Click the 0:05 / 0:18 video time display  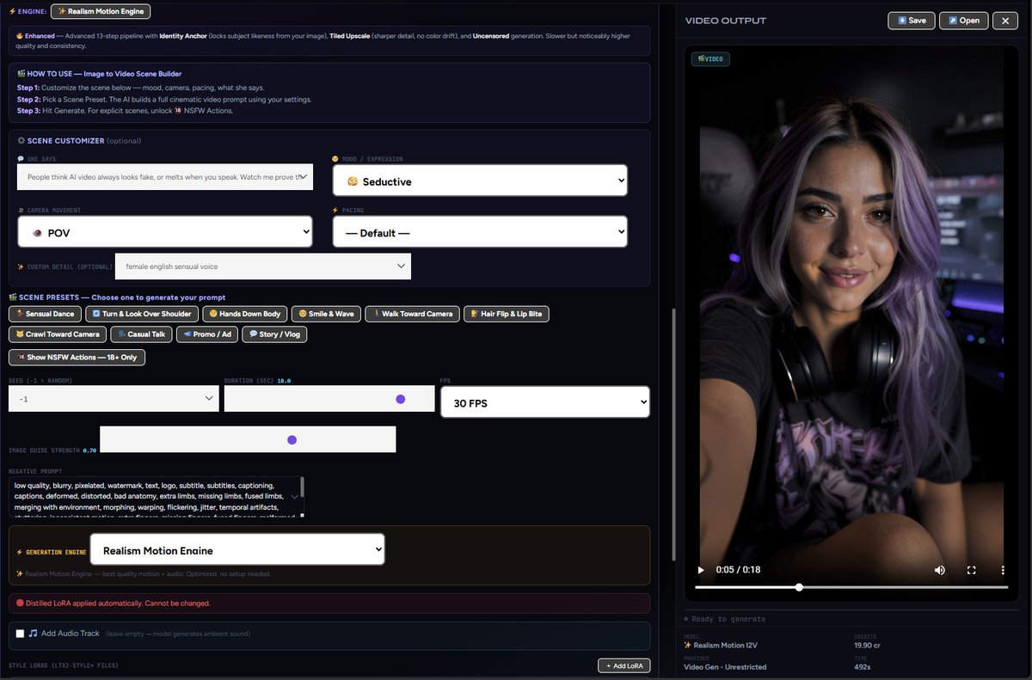[738, 570]
